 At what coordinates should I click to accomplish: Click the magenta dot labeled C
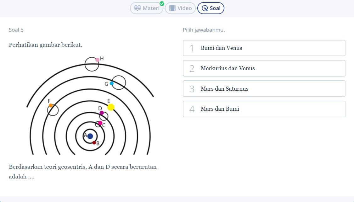(100, 123)
